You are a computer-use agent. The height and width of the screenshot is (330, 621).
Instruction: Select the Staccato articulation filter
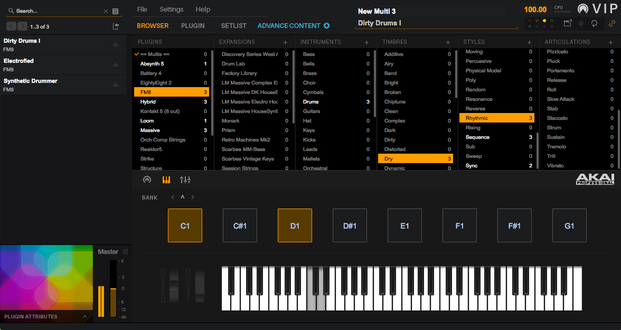click(578, 118)
